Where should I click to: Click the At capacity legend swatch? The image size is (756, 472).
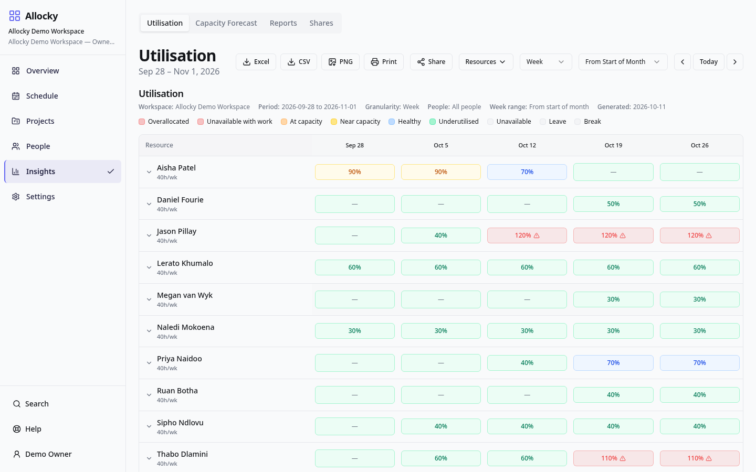(x=284, y=122)
